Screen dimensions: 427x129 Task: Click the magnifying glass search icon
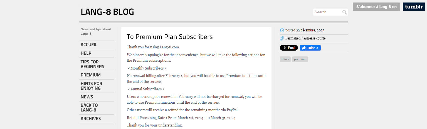pyautogui.click(x=344, y=12)
